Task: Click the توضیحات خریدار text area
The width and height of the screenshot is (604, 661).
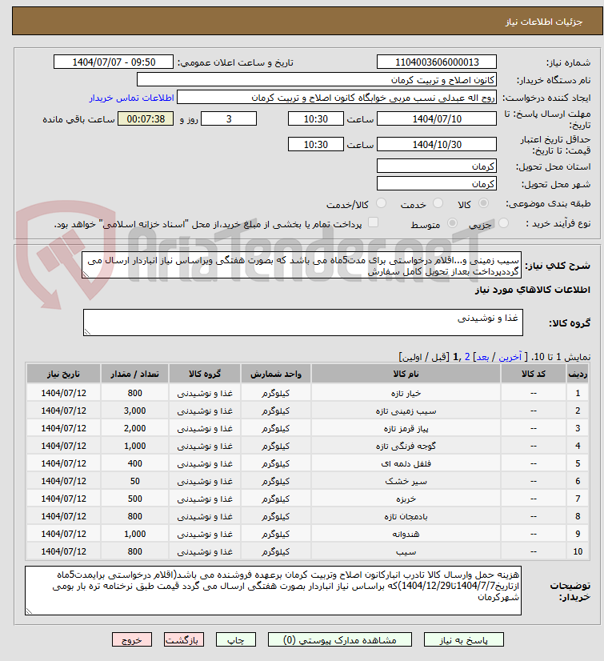Action: (273, 591)
